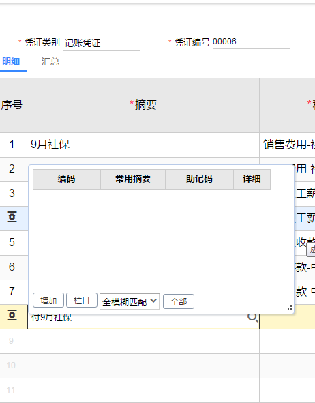Viewport: 315px width, 403px height.
Task: Grab the popup resize handle in its corner
Action: [x=290, y=308]
